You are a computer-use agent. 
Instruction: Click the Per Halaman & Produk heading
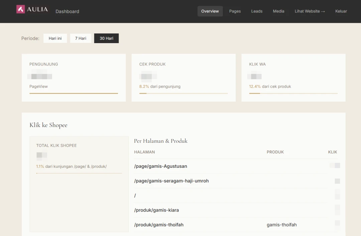161,141
